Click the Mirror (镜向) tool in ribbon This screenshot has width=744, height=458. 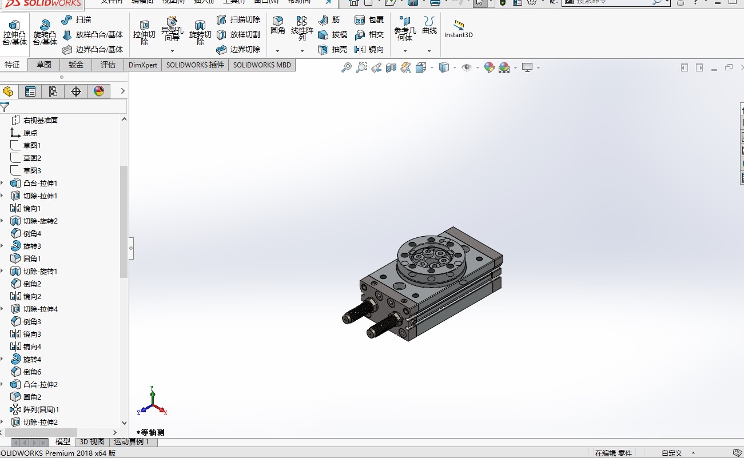[369, 49]
